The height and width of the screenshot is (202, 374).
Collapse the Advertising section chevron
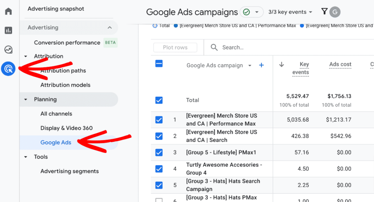pyautogui.click(x=110, y=28)
